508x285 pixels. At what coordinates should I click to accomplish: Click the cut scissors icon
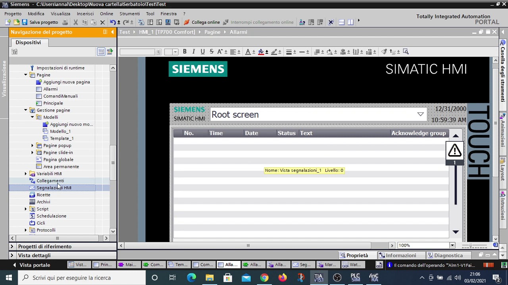pos(75,22)
